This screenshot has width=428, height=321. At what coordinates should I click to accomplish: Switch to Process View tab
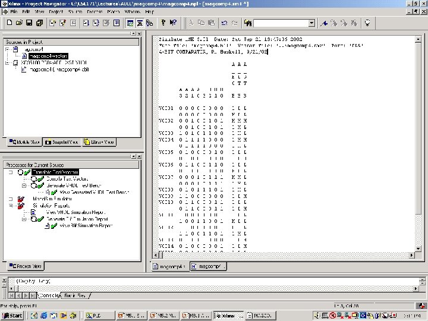26,266
